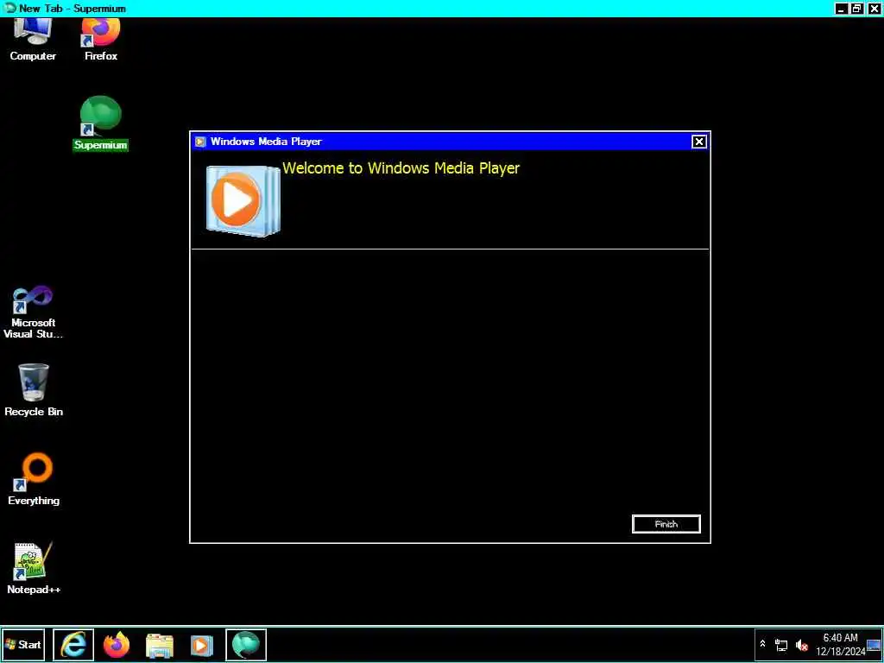The image size is (884, 663).
Task: Restore down the Supermium New Tab window
Action: 856,9
